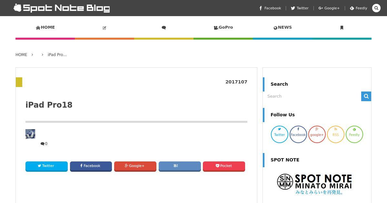The height and width of the screenshot is (203, 387).
Task: Share the post via the Twitter button
Action: (46, 166)
